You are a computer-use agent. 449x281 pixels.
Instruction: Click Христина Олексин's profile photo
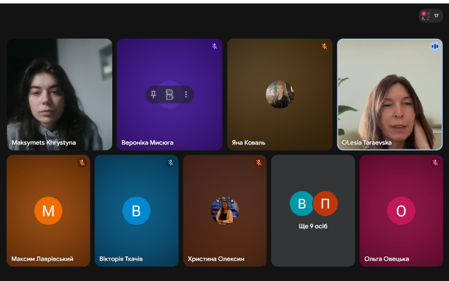click(x=224, y=211)
